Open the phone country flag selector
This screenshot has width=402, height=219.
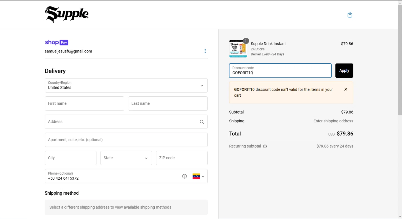[198, 176]
